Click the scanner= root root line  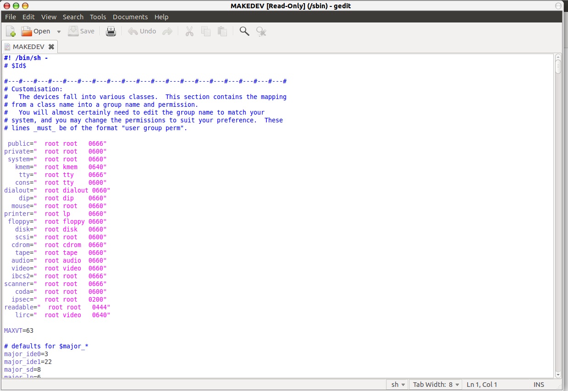pos(55,284)
